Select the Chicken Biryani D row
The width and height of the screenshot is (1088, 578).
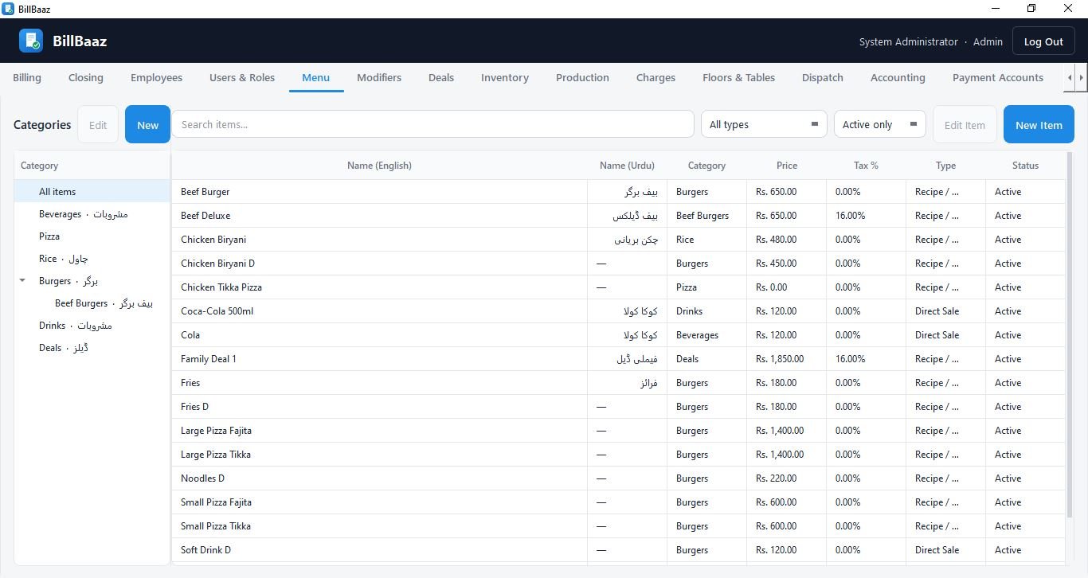tap(619, 264)
